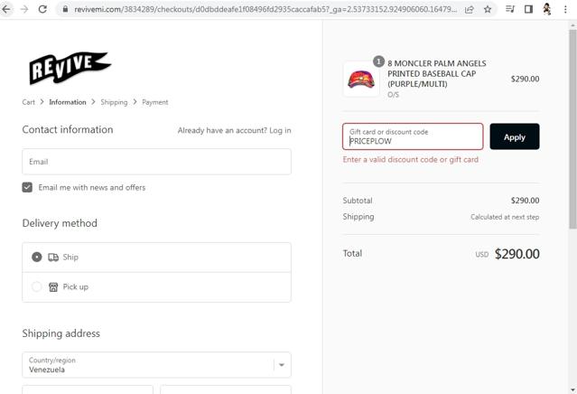Click the O/S size label under product

click(393, 95)
